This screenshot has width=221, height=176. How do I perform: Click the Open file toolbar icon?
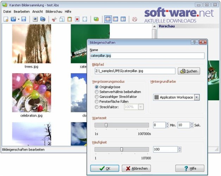(13, 19)
